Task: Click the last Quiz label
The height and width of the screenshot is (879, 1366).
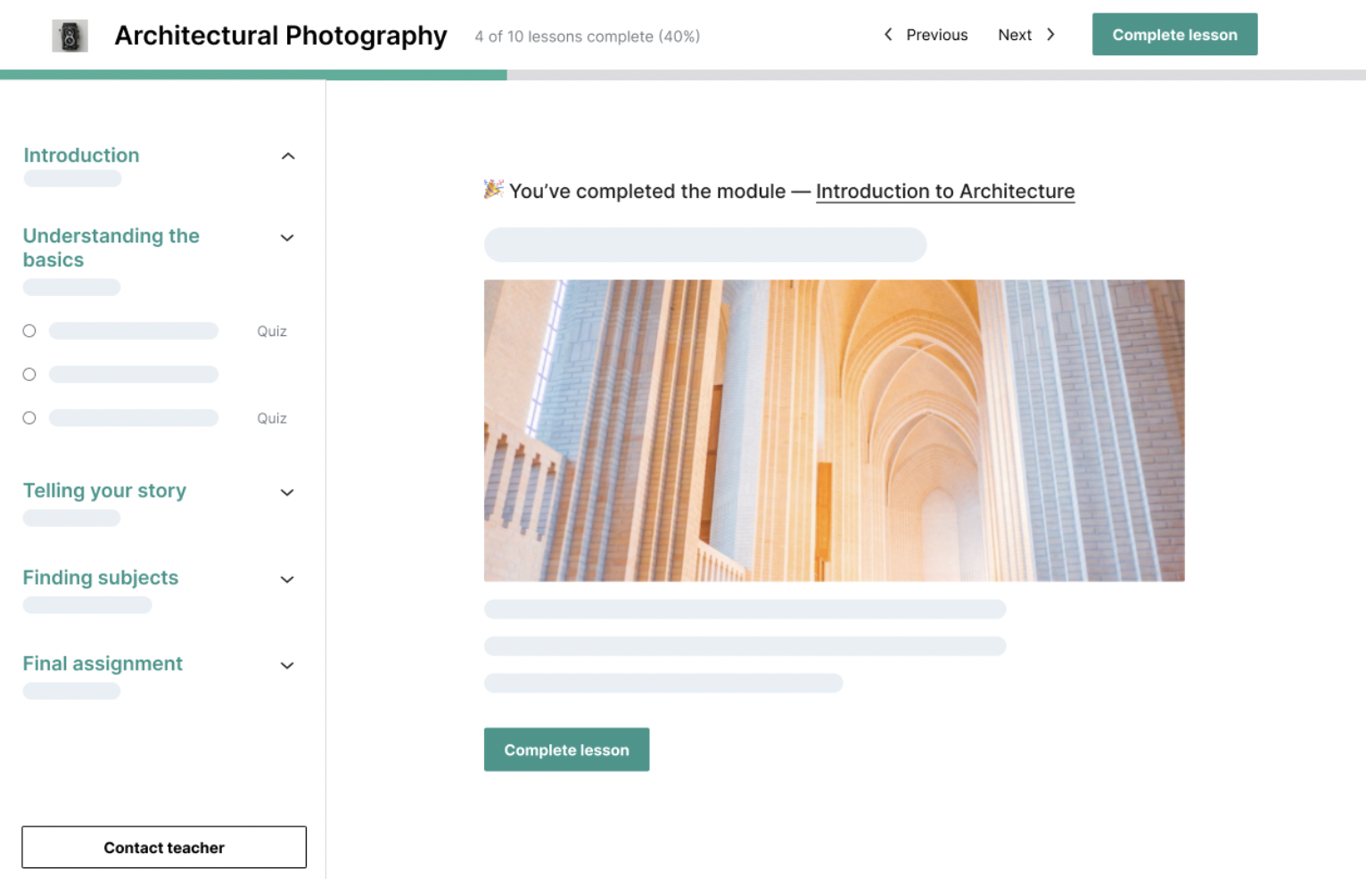Action: pyautogui.click(x=272, y=418)
